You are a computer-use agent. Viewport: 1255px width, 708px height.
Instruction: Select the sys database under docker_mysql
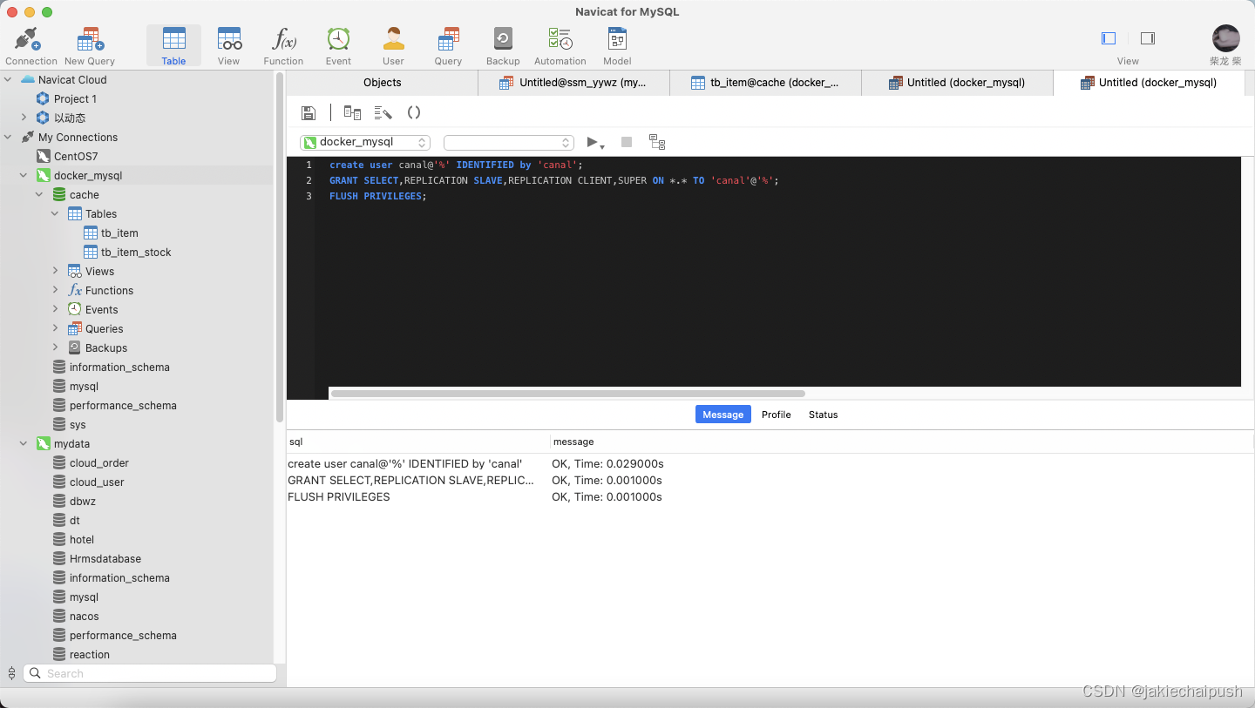(x=78, y=424)
